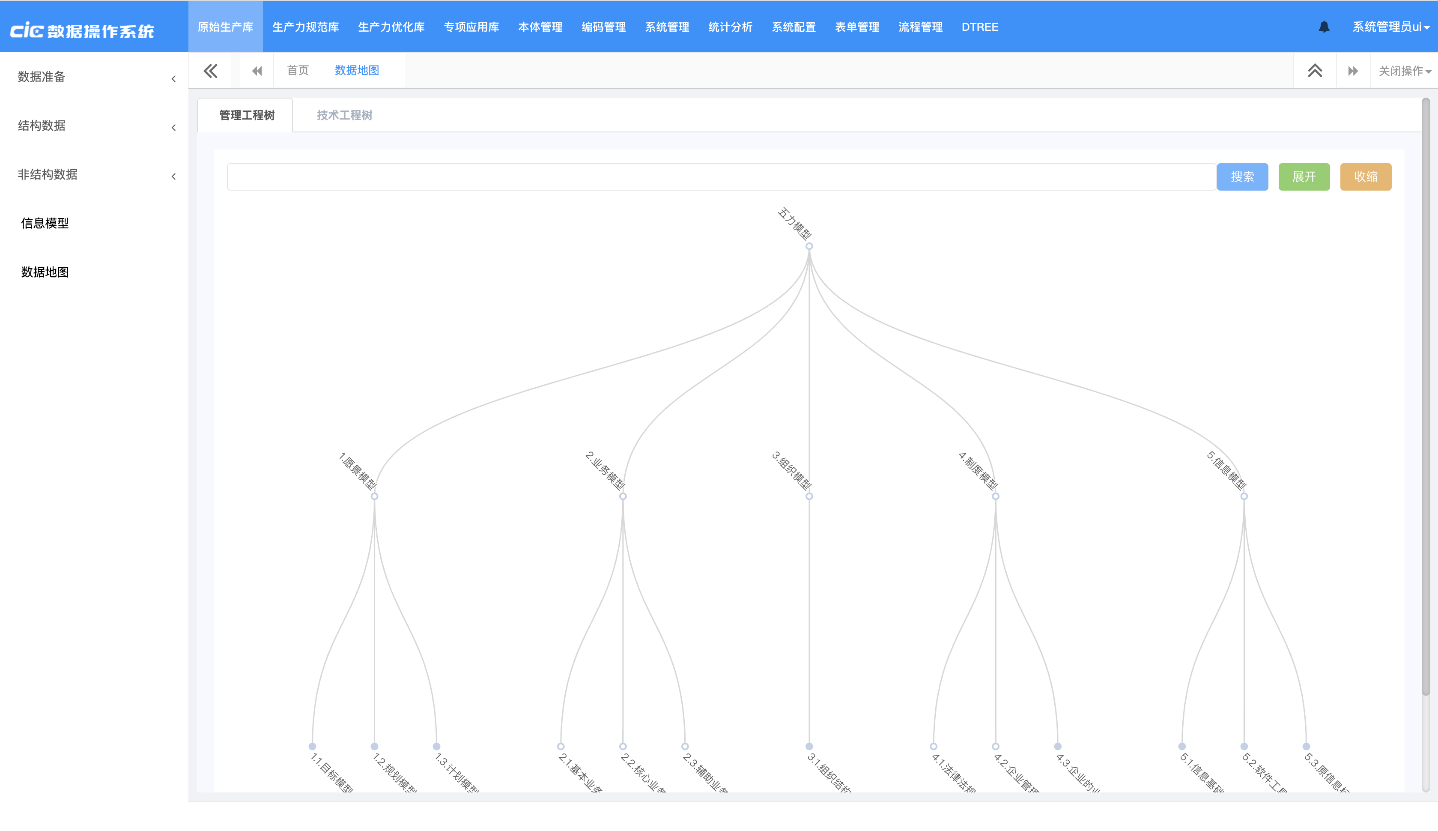Viewport: 1438px width, 831px height.
Task: Click the search text input field
Action: 721,177
